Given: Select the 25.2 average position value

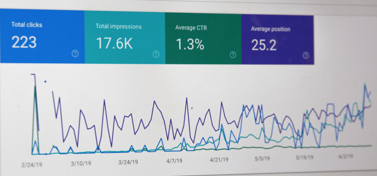Looking at the screenshot, I should [x=264, y=45].
